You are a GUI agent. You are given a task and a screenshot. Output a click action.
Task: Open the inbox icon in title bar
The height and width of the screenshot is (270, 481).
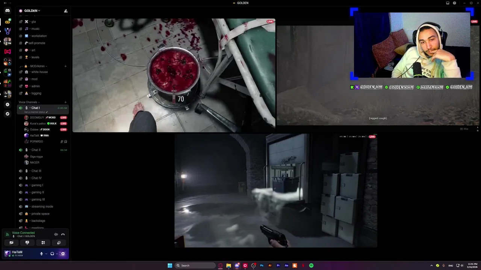[448, 3]
